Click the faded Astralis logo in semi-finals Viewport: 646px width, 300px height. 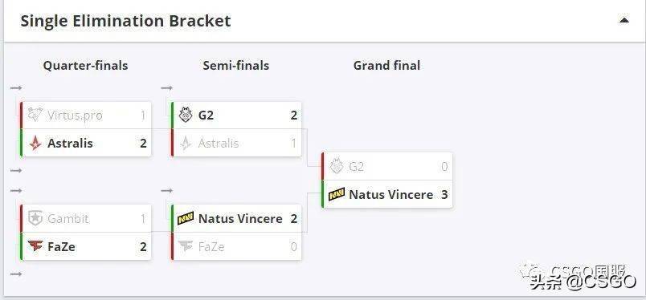(186, 144)
